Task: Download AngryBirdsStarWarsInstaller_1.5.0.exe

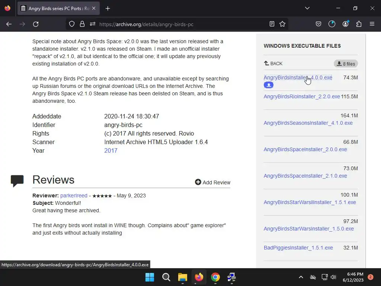Action: tap(309, 229)
